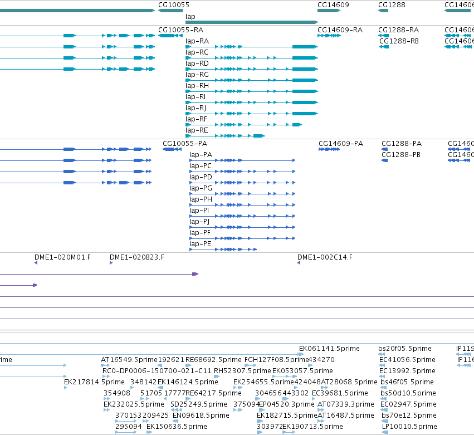The image size is (474, 435).
Task: Select the EK146124.5prime EST label
Action: [188, 382]
